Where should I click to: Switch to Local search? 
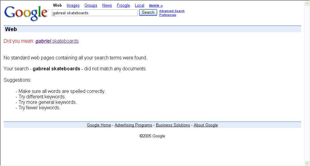pos(139,5)
